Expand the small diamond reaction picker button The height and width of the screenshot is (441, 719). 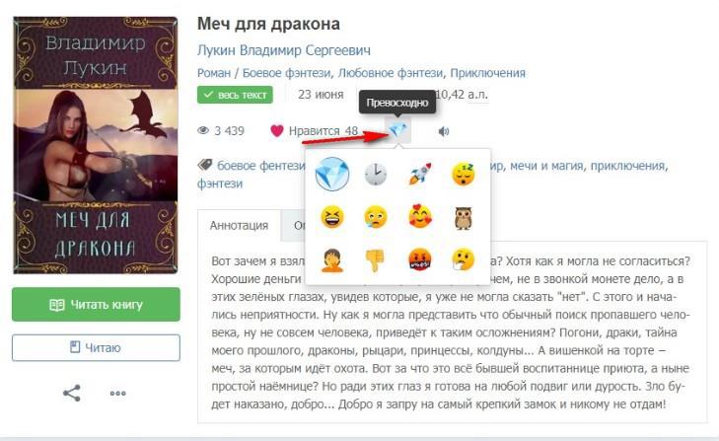point(397,131)
